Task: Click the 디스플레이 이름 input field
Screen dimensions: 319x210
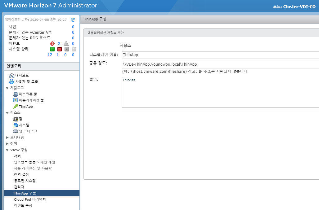Action: 220,55
